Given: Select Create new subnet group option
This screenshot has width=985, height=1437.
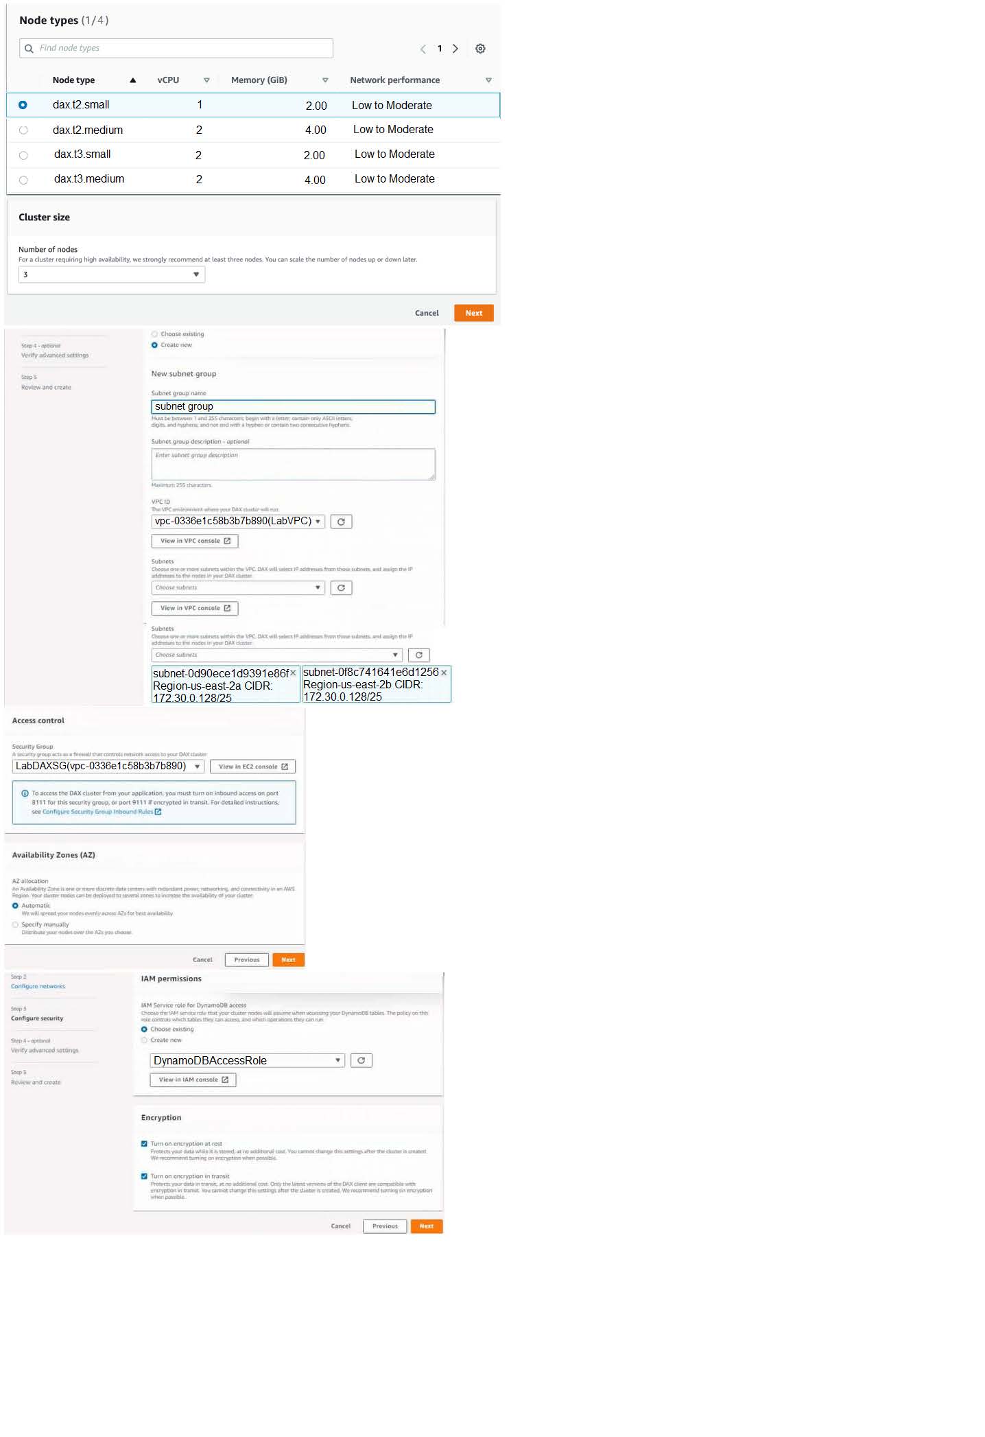Looking at the screenshot, I should click(154, 345).
